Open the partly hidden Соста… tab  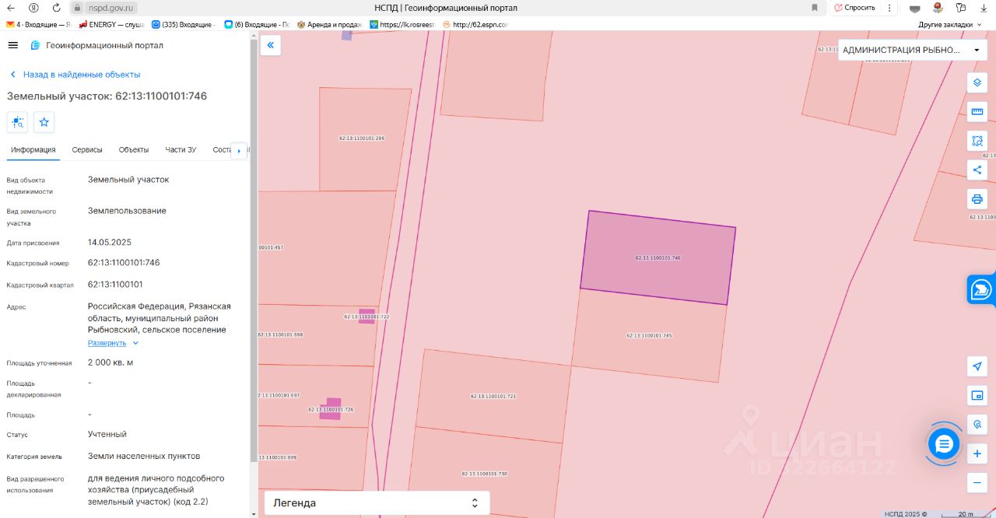click(221, 150)
